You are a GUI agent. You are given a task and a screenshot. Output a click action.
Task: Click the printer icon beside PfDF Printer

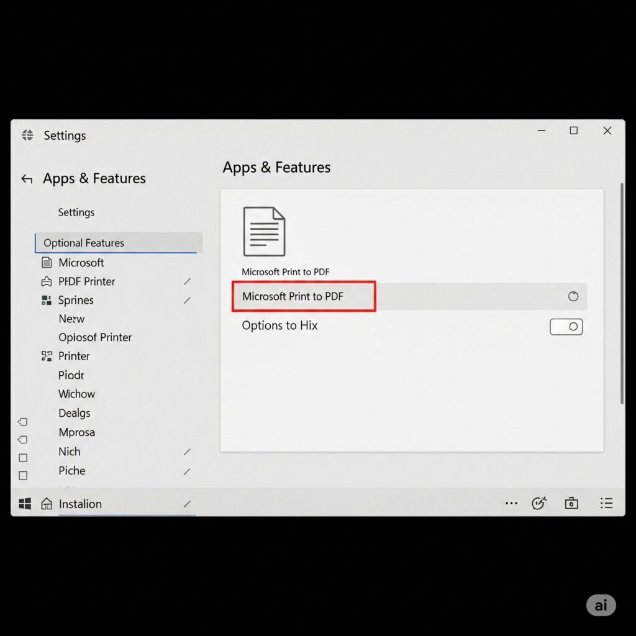(47, 281)
